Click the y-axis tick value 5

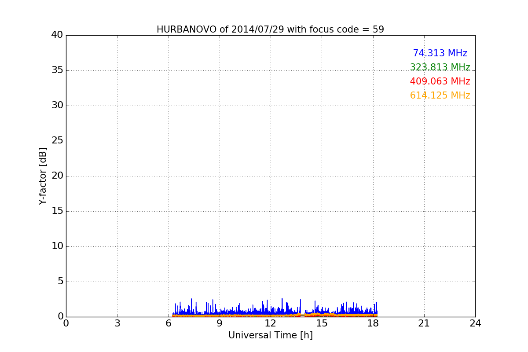pyautogui.click(x=60, y=282)
